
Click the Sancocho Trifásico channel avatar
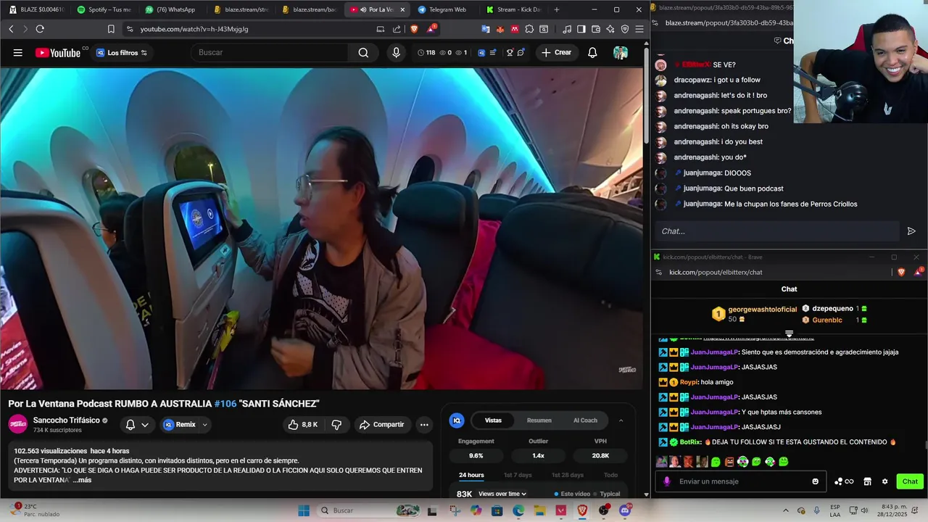18,424
